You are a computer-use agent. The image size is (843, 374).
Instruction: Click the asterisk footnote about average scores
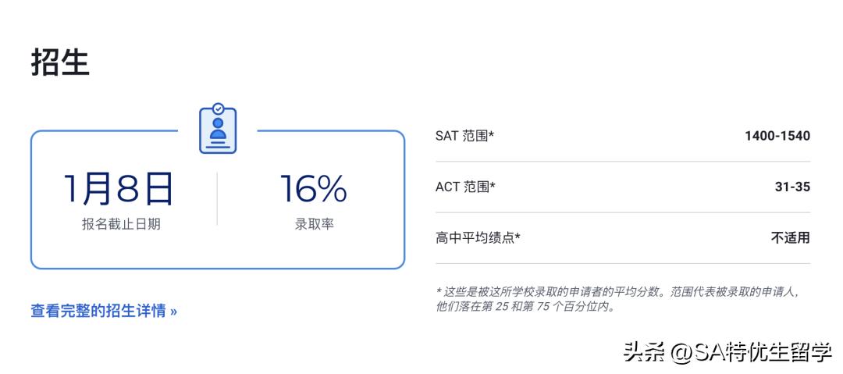coord(617,299)
